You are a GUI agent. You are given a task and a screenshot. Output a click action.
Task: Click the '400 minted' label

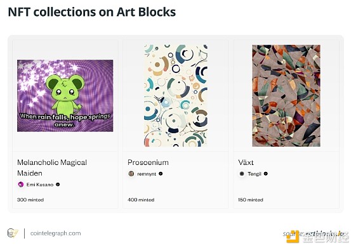tap(141, 200)
